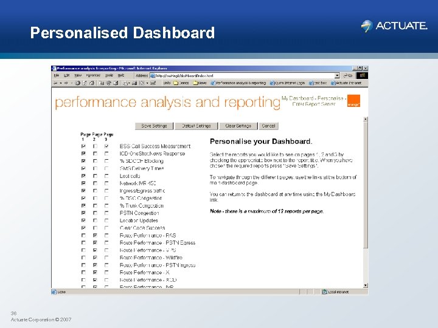Open the address bar dropdown arrow
Screen dimensions: 438x328
(337, 75)
